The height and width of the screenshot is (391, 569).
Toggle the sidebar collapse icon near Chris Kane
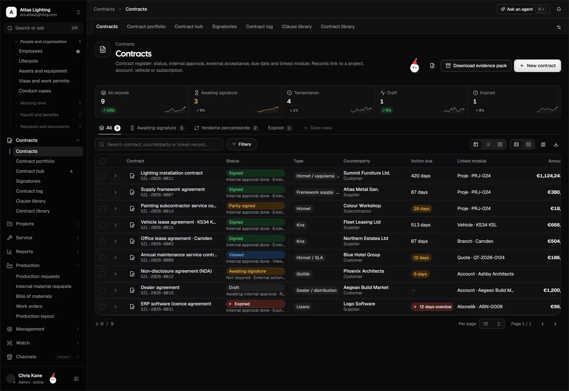76,379
